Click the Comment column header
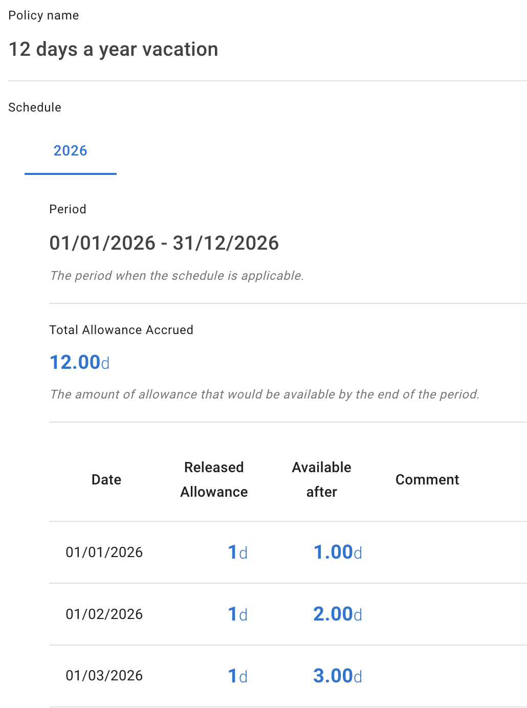 [427, 479]
